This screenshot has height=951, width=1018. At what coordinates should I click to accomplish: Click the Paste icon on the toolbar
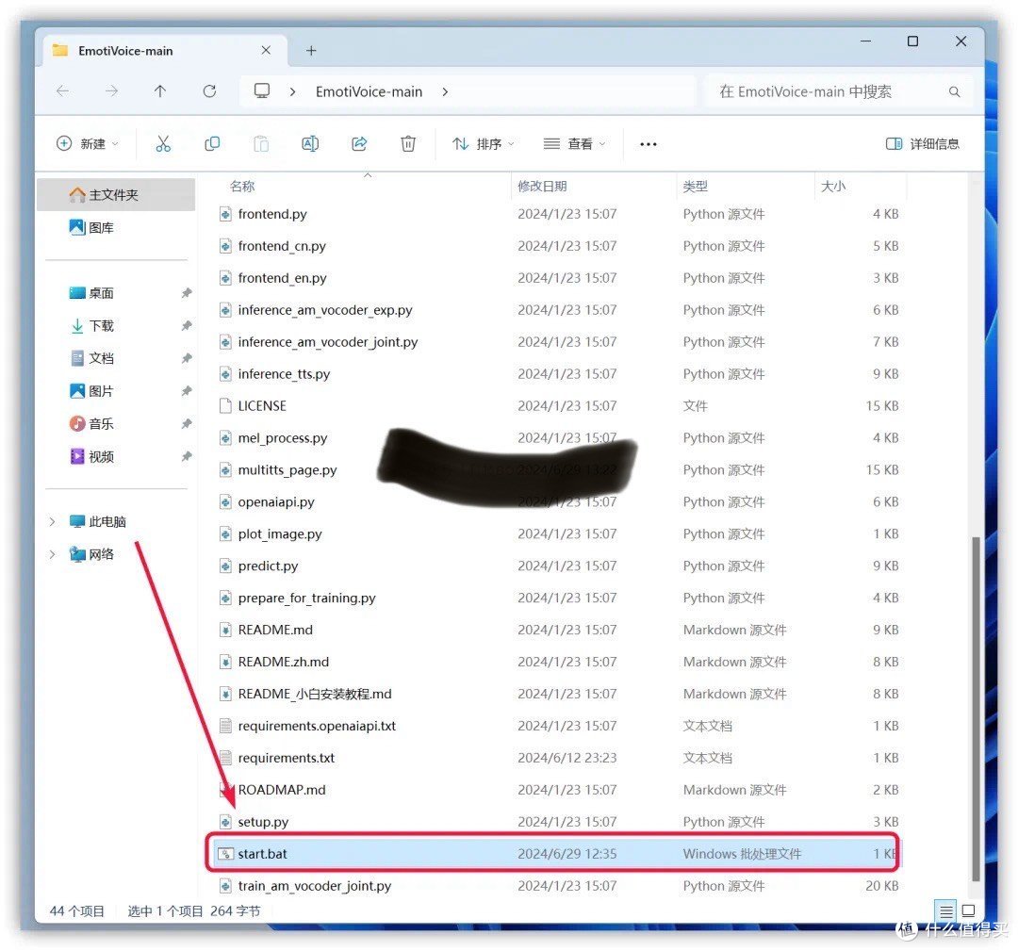261,143
